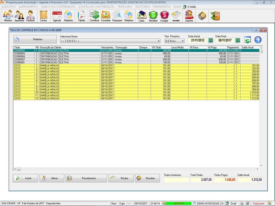Click the Data Inicial date field

198,40
